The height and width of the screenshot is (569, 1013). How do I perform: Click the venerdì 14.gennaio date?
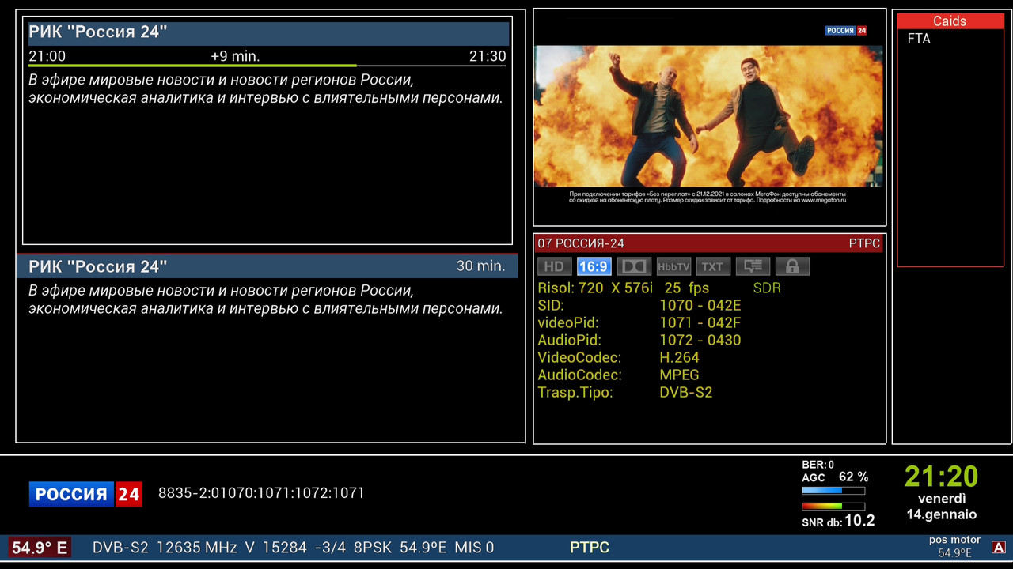(x=942, y=507)
